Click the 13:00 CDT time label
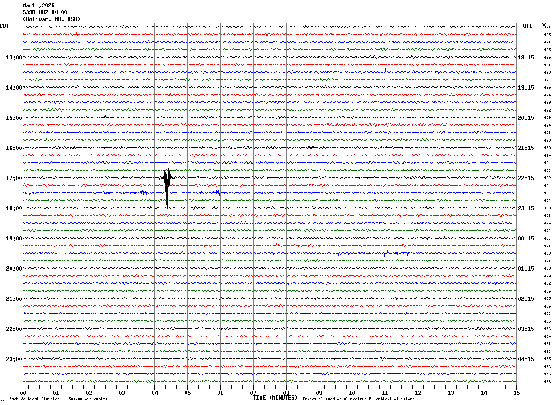This screenshot has width=553, height=405. [x=14, y=58]
